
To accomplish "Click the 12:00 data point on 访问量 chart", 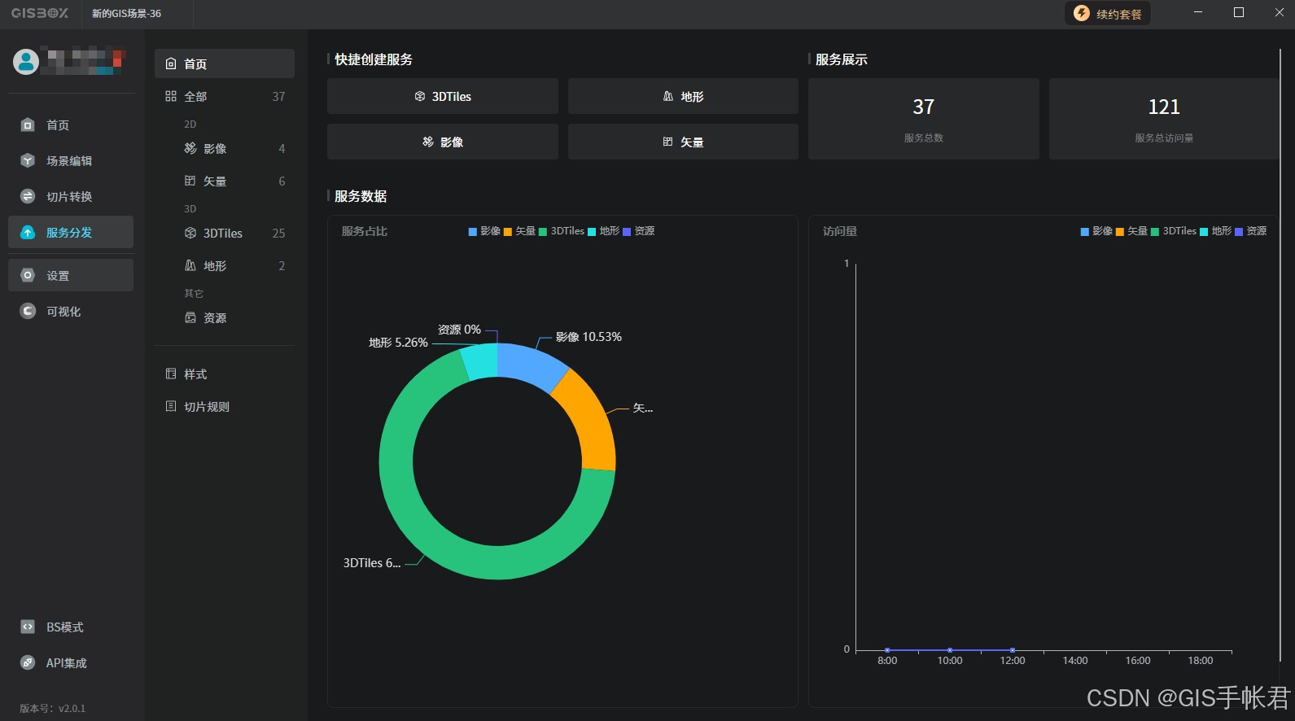I will click(x=1013, y=650).
